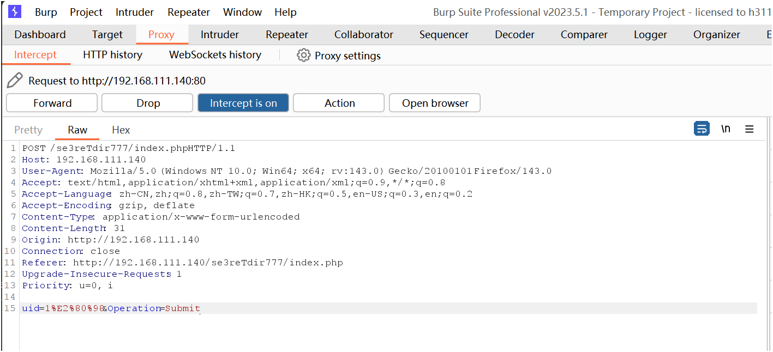This screenshot has height=352, width=773.
Task: Place cursor in uid=1%E2%80%98 parameter value
Action: [x=74, y=308]
